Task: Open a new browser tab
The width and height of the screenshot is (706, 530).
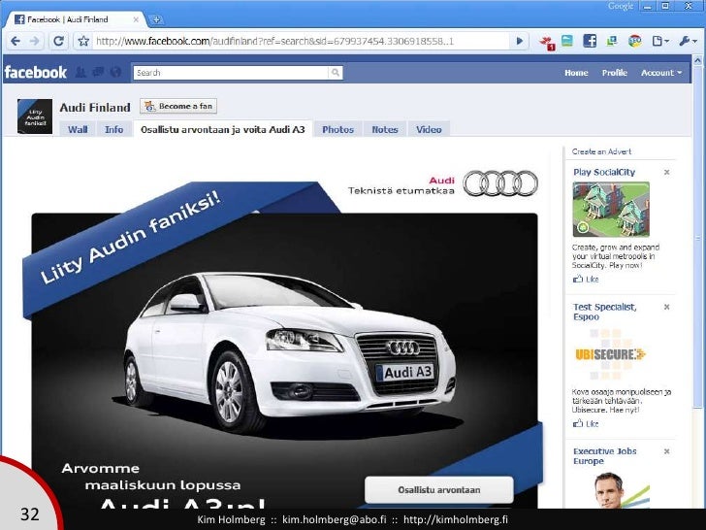Action: pyautogui.click(x=155, y=18)
